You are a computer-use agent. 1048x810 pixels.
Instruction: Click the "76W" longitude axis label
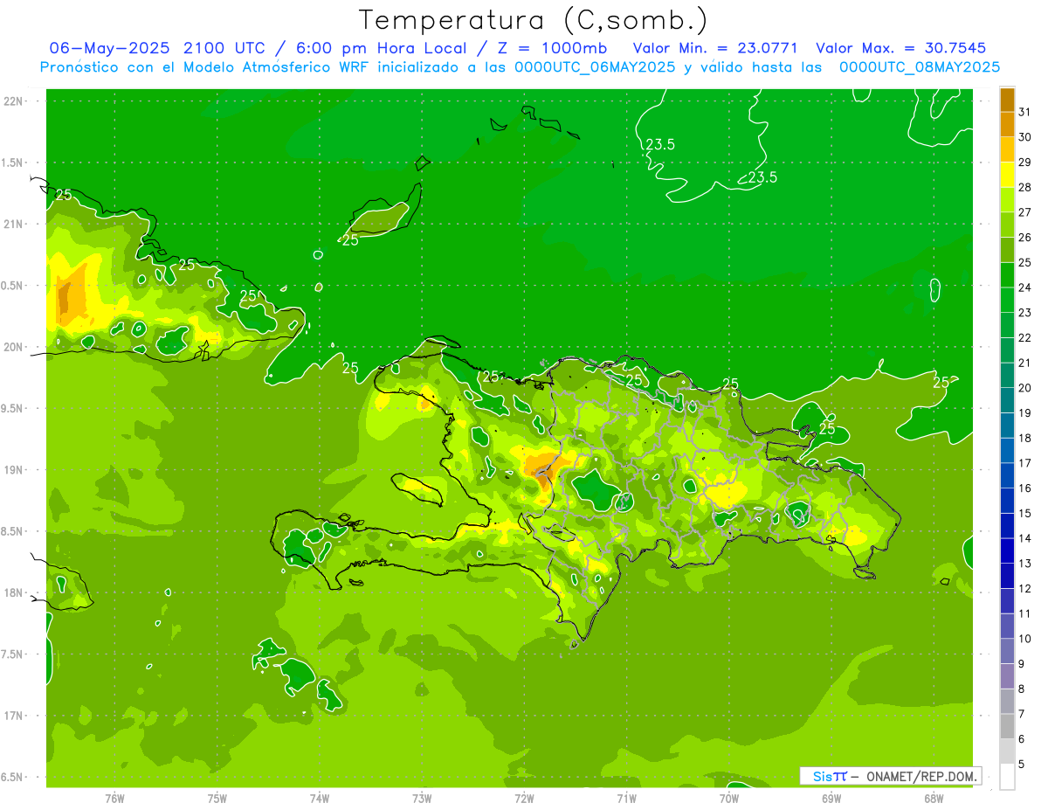(x=114, y=798)
